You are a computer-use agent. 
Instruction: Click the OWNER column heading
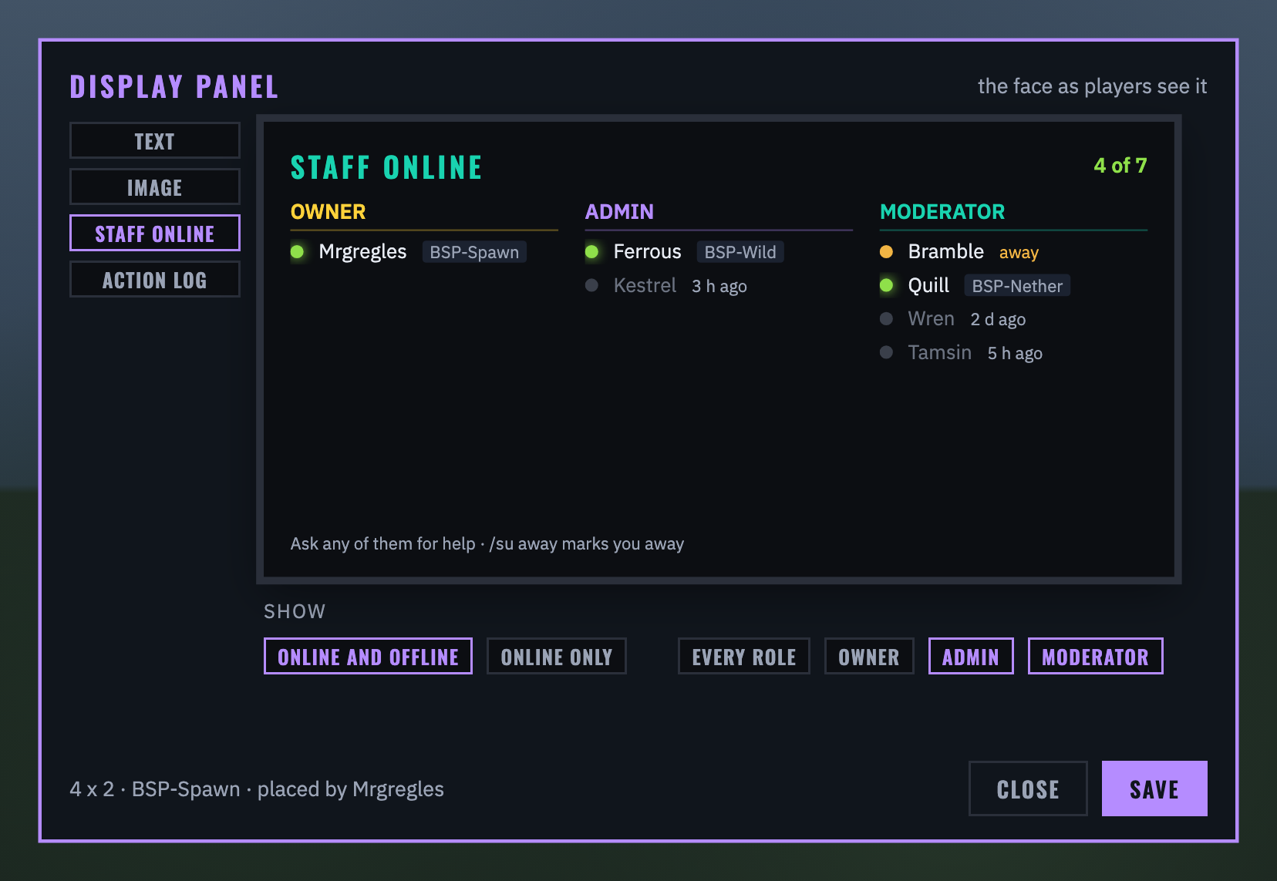pos(328,211)
